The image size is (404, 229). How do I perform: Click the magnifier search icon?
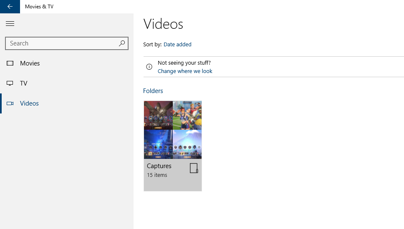[x=122, y=43]
